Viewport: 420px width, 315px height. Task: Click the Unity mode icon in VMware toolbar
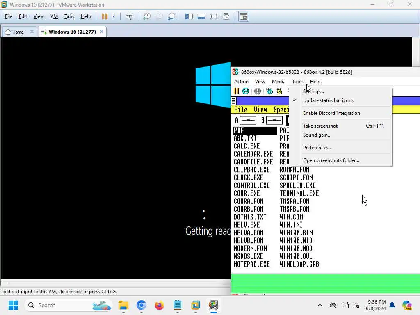(x=226, y=16)
